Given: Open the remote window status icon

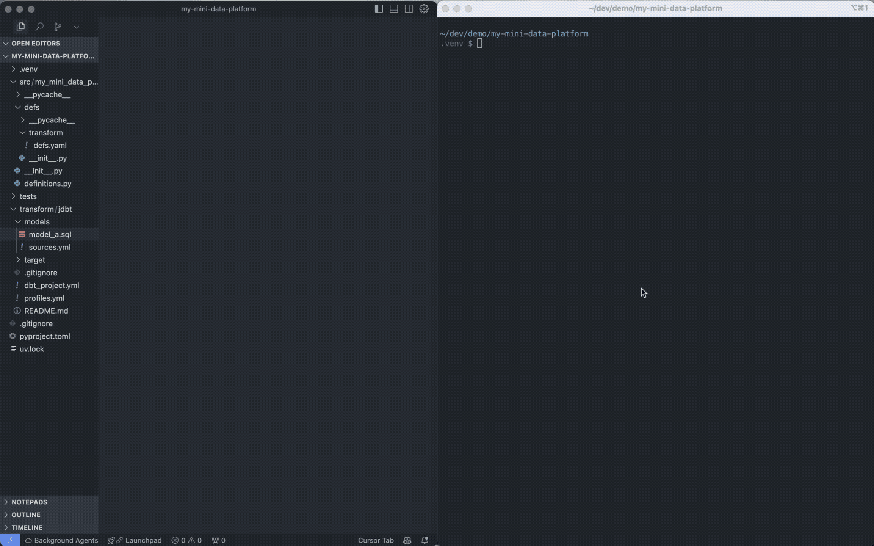Looking at the screenshot, I should pyautogui.click(x=10, y=540).
